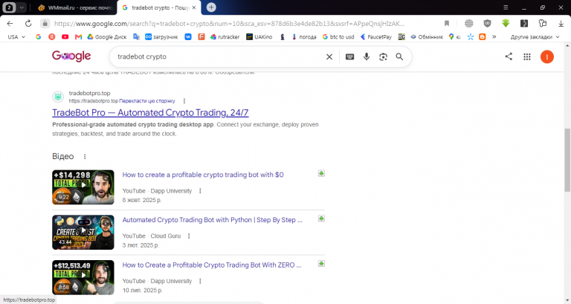Open the Yandex bookmark icon

coord(52,36)
